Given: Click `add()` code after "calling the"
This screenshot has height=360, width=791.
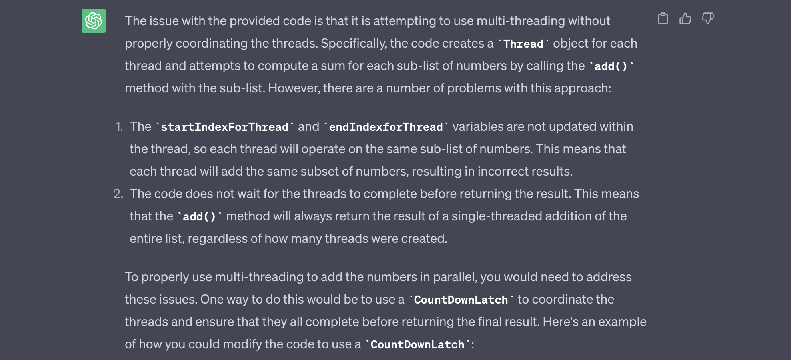Looking at the screenshot, I should click(611, 66).
